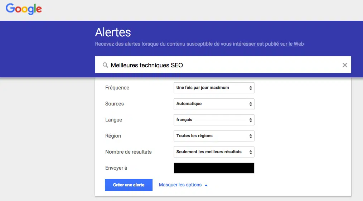
Task: Click the 'Nombre de résultats' label
Action: (x=128, y=152)
